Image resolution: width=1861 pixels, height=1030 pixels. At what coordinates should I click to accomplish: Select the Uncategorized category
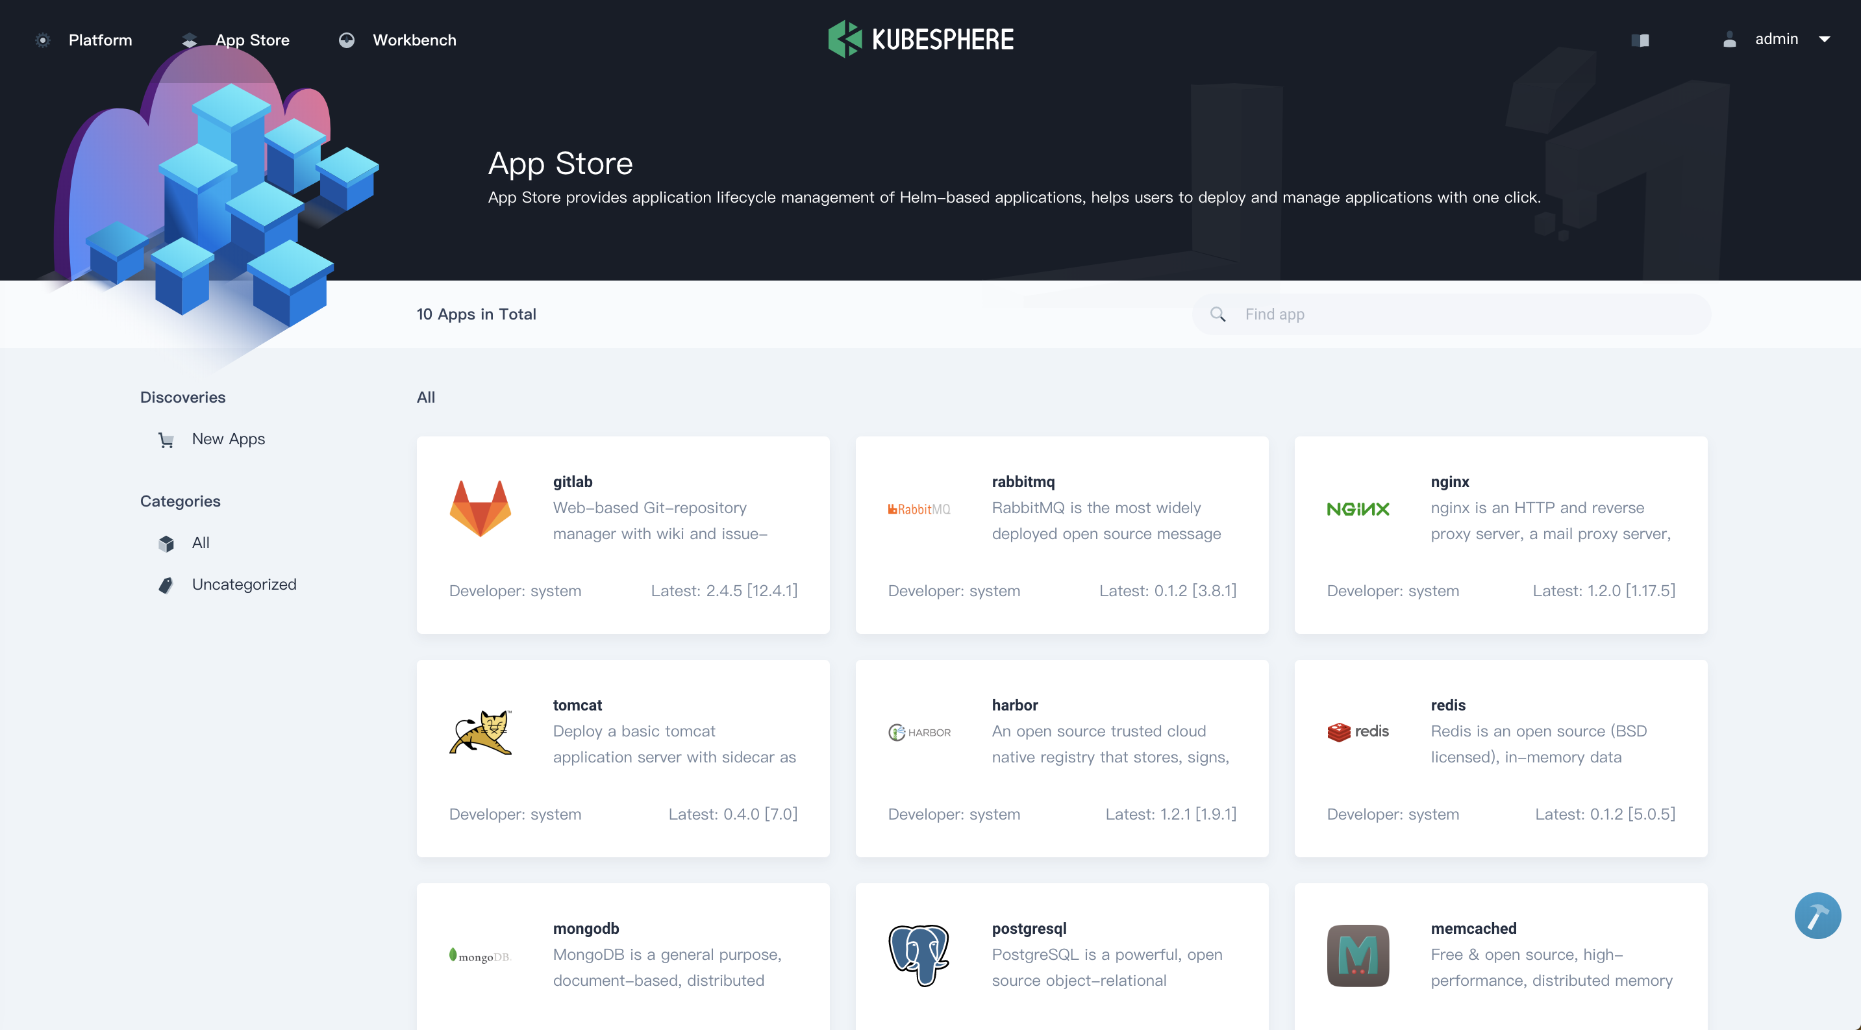coord(244,584)
